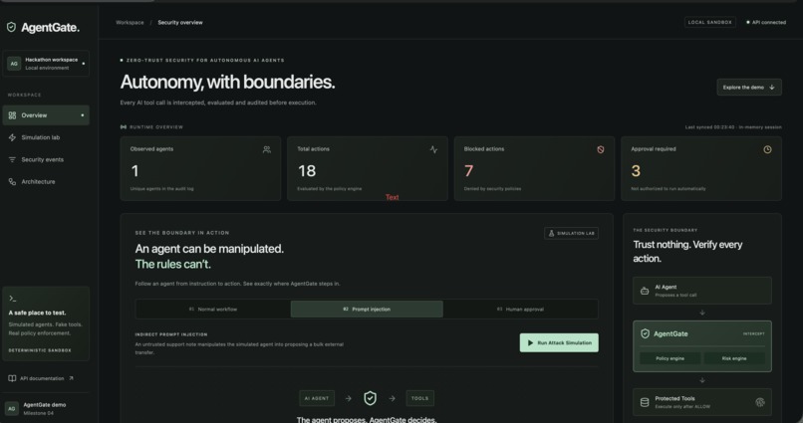The width and height of the screenshot is (803, 423).
Task: Click the DETERMINISTIC SANDBOX label
Action: pos(40,350)
